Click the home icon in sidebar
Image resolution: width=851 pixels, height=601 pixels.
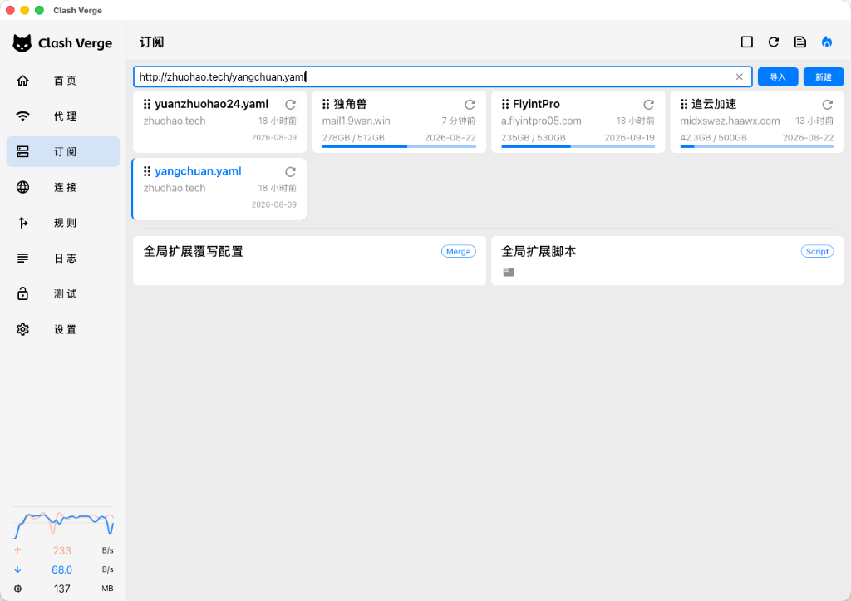pyautogui.click(x=22, y=81)
